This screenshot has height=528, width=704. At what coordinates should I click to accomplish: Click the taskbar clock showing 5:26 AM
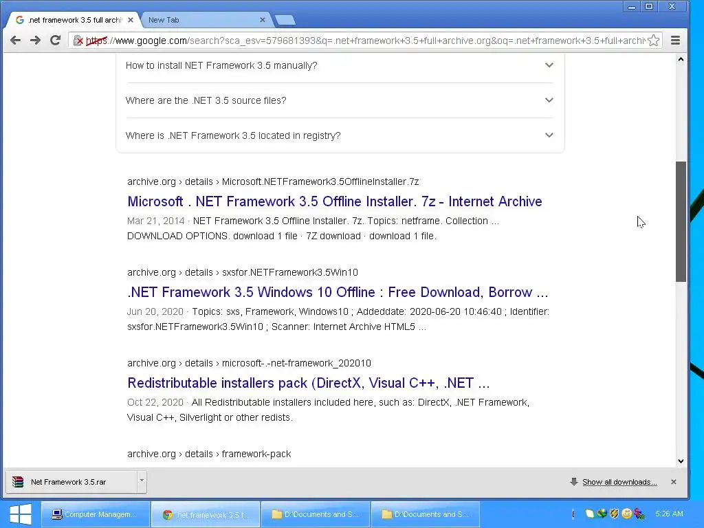(669, 514)
